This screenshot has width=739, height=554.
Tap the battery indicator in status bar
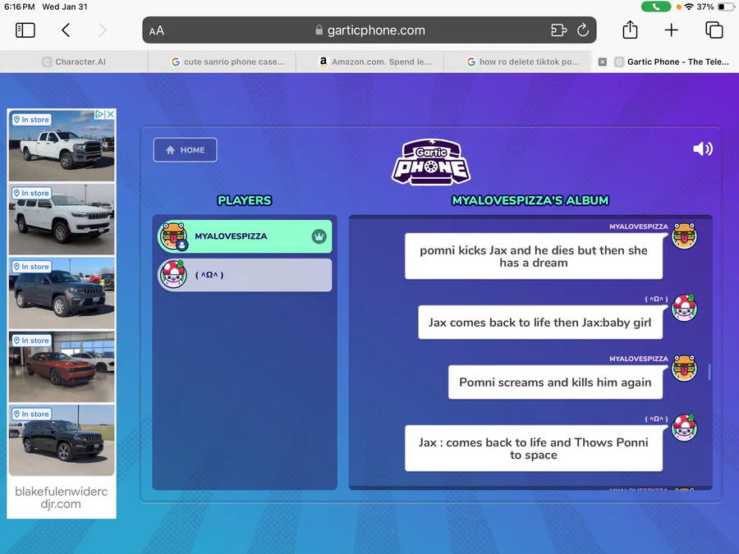pos(725,7)
